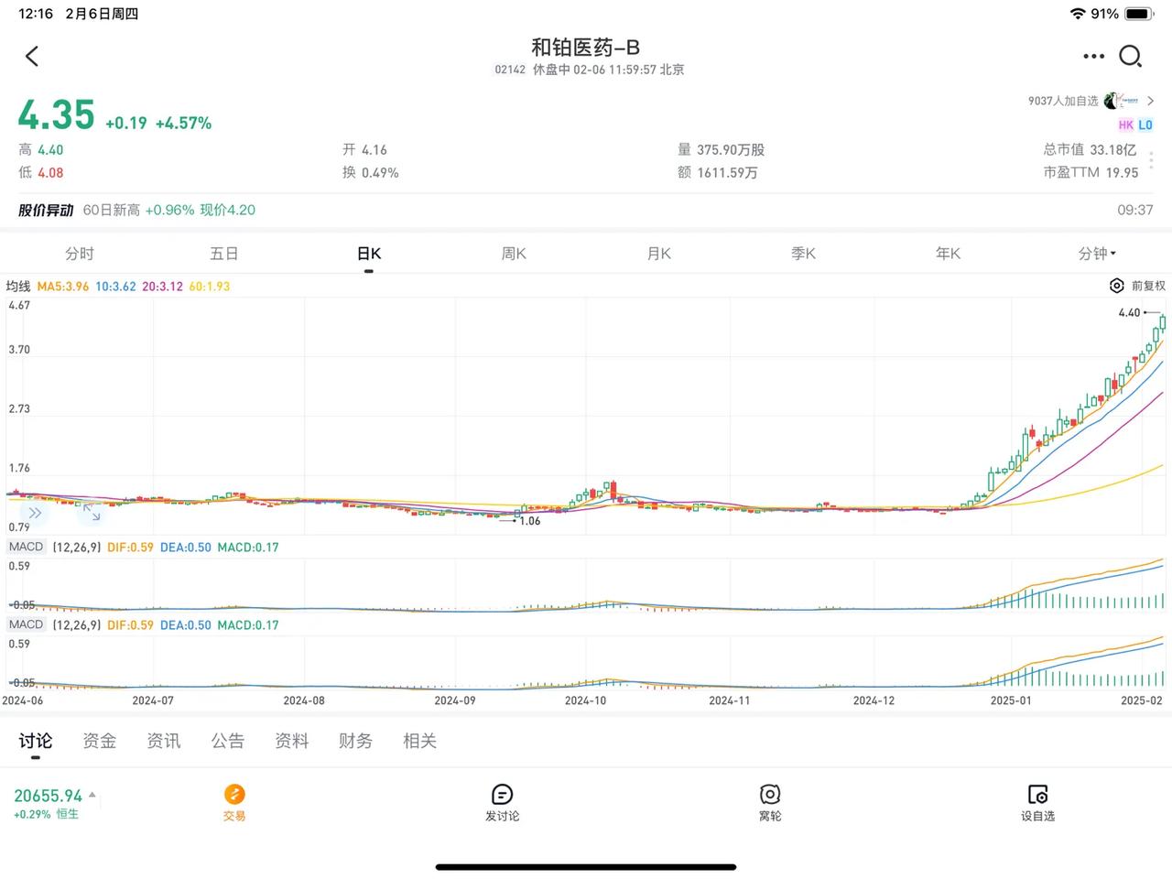Open the 资金 capital flow tab
Screen dimensions: 1172x879
pos(100,741)
